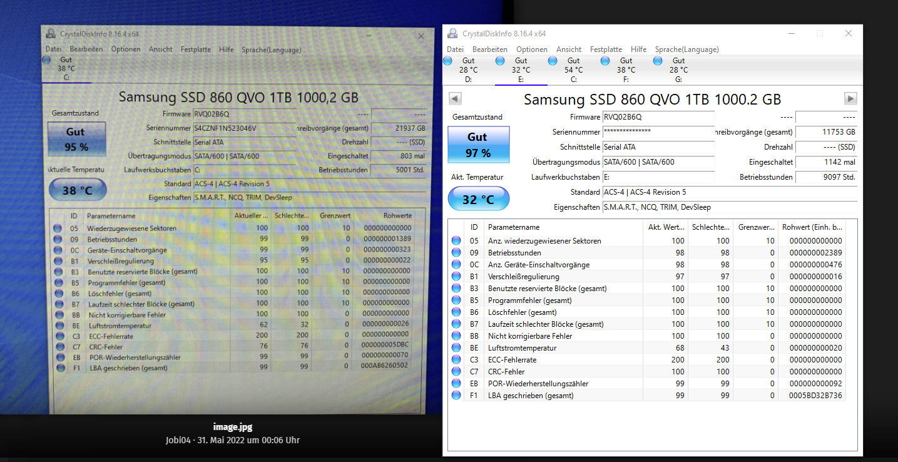
Task: Click 21937 GB writes value in left window
Action: [409, 128]
